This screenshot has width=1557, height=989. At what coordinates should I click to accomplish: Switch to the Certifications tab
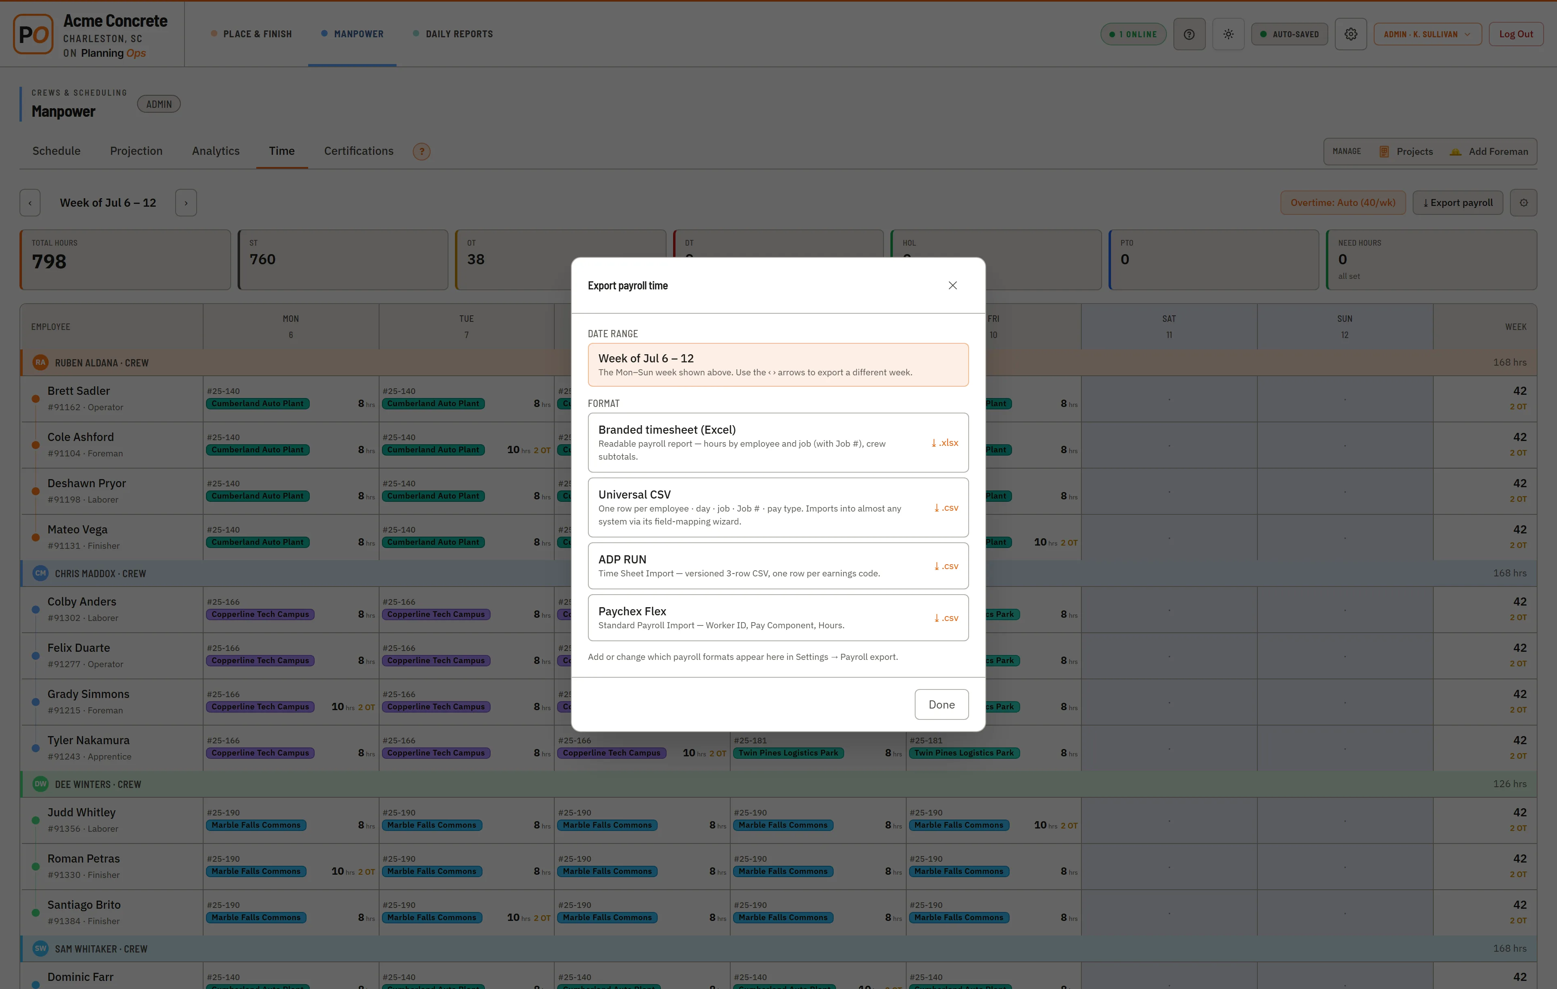click(358, 151)
